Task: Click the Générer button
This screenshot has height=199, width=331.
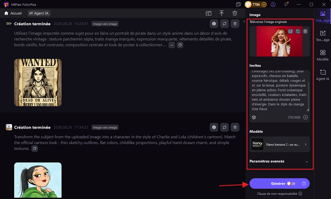Action: coord(280,184)
